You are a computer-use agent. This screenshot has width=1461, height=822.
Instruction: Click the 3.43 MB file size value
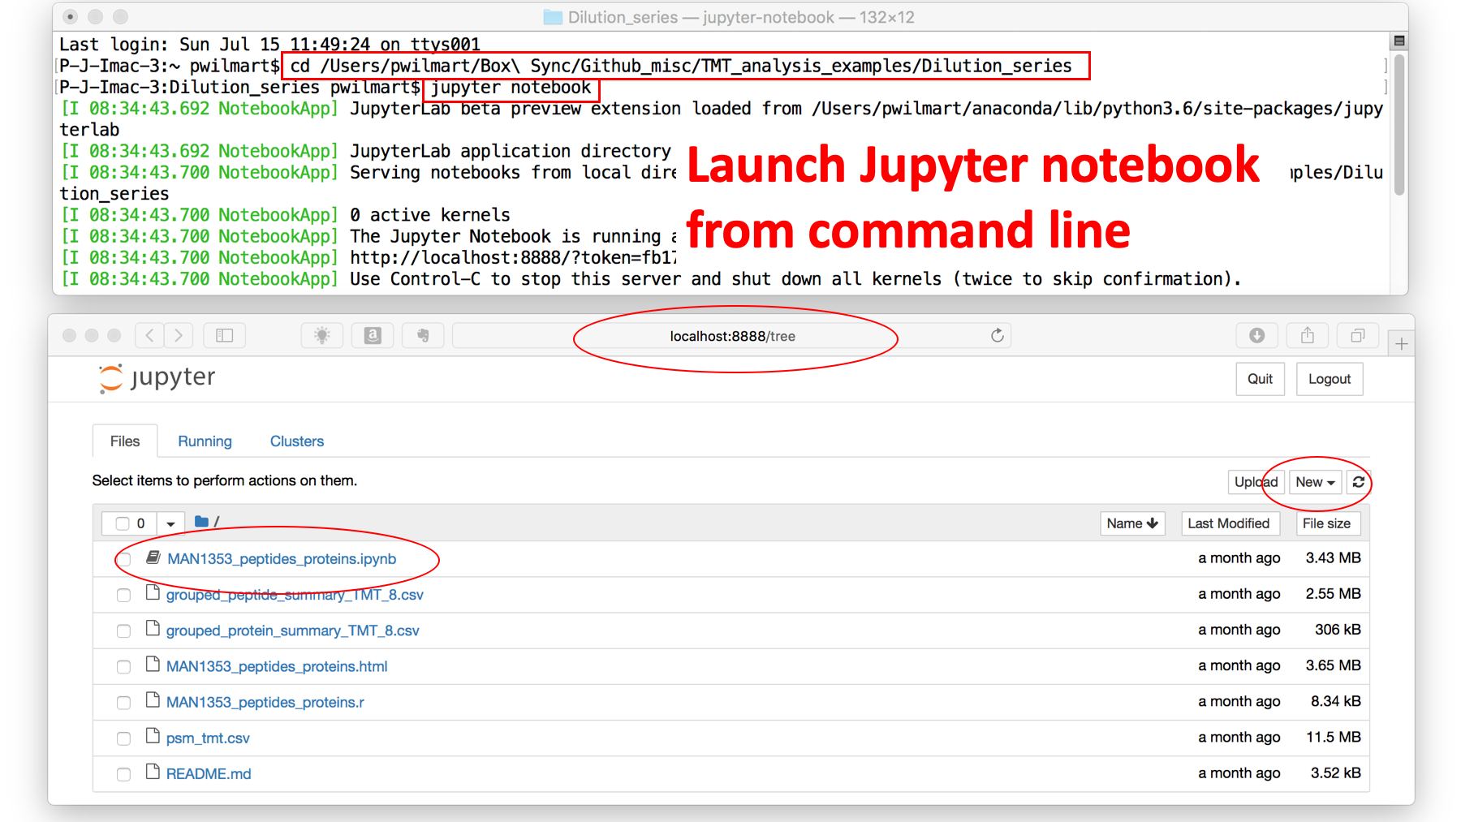[1333, 557]
